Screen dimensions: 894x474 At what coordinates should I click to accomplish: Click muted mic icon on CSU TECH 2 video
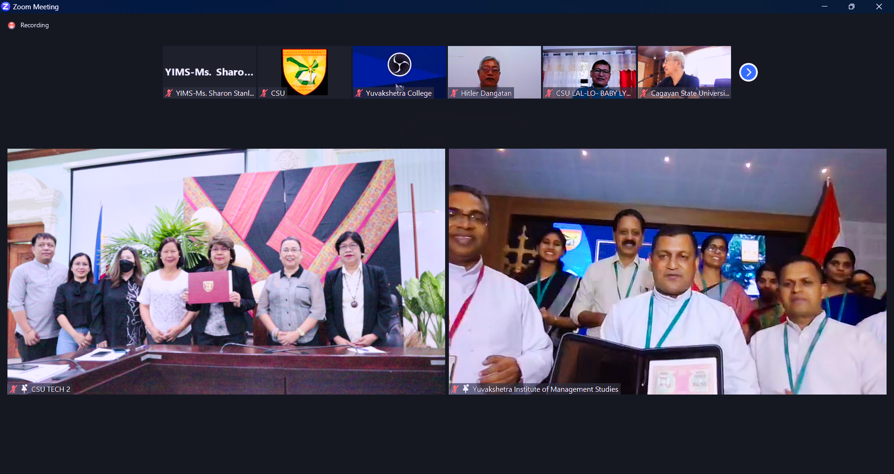click(x=14, y=389)
